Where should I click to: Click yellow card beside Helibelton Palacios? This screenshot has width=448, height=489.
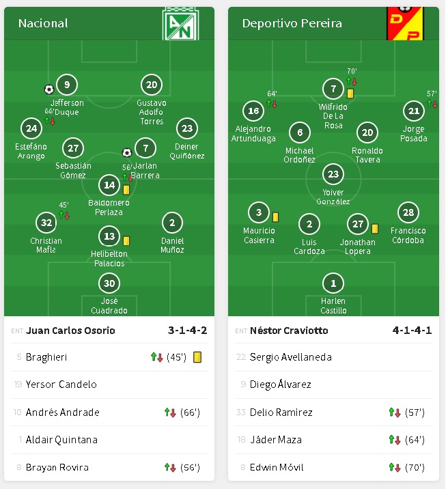[126, 240]
